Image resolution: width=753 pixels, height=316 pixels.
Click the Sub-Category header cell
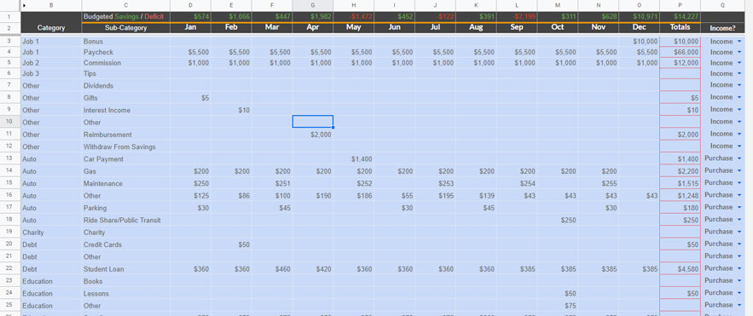tap(126, 28)
